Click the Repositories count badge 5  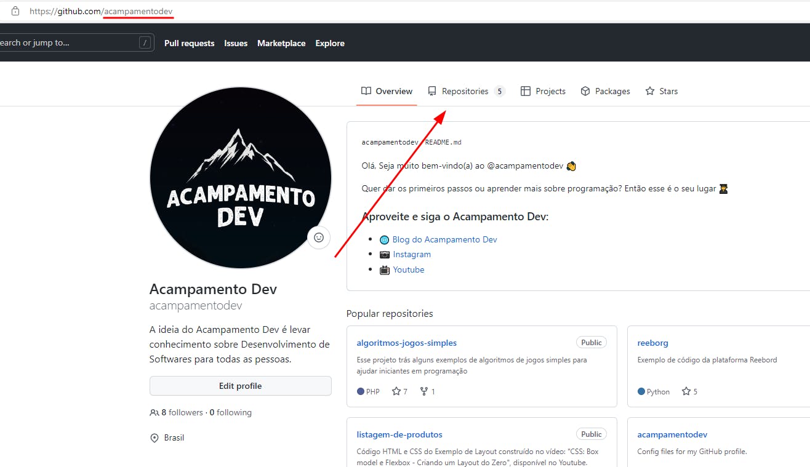[x=499, y=91]
